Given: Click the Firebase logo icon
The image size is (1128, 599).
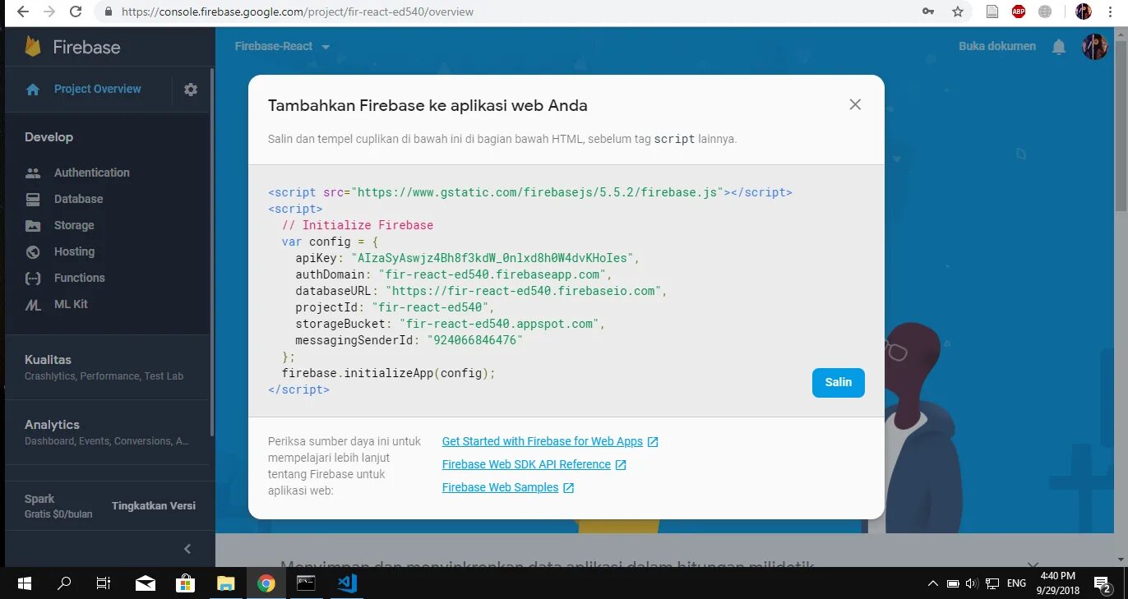Looking at the screenshot, I should 33,47.
